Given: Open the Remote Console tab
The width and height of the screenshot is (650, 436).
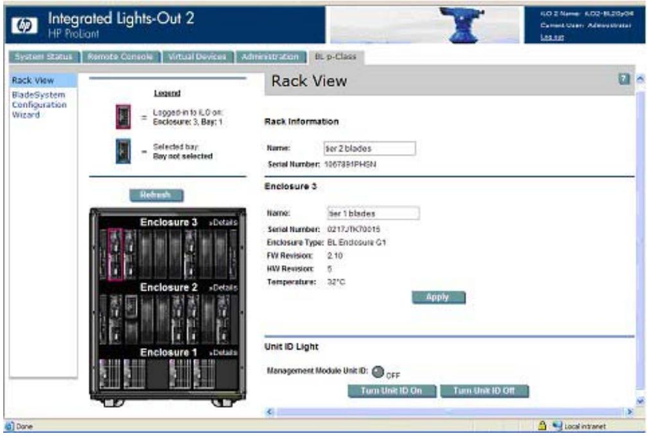Looking at the screenshot, I should coord(120,57).
